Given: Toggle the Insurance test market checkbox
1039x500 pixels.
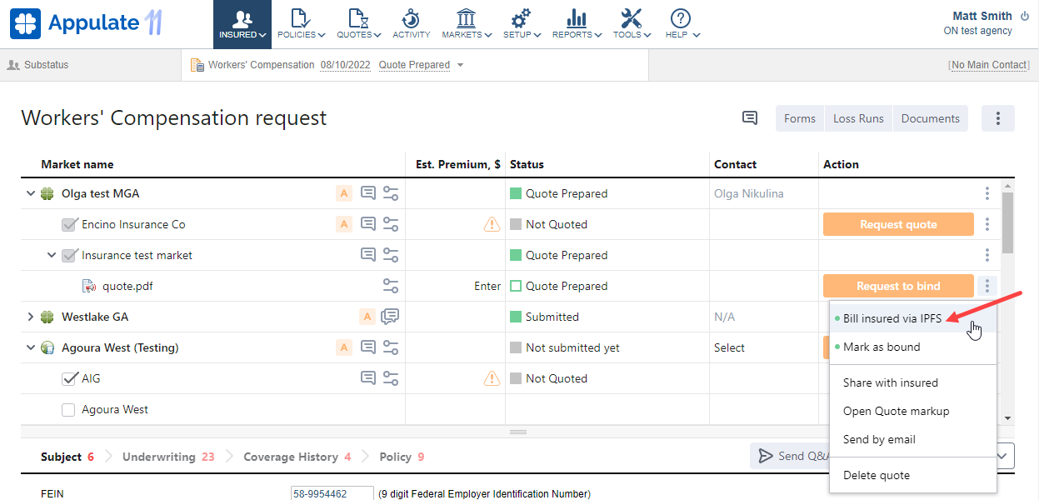Looking at the screenshot, I should [x=69, y=255].
